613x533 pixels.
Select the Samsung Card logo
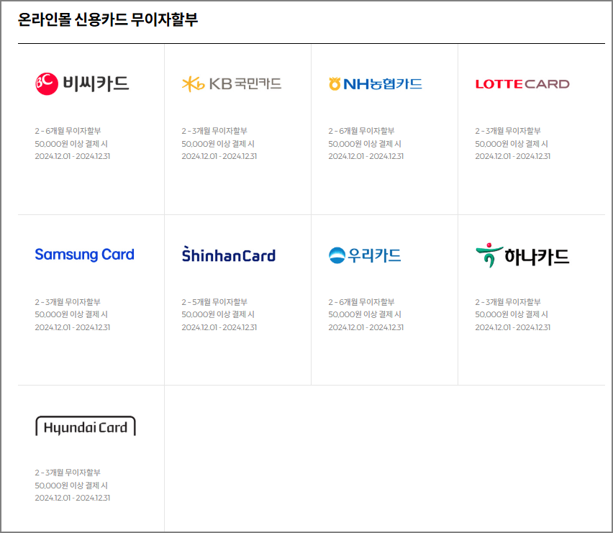[85, 254]
